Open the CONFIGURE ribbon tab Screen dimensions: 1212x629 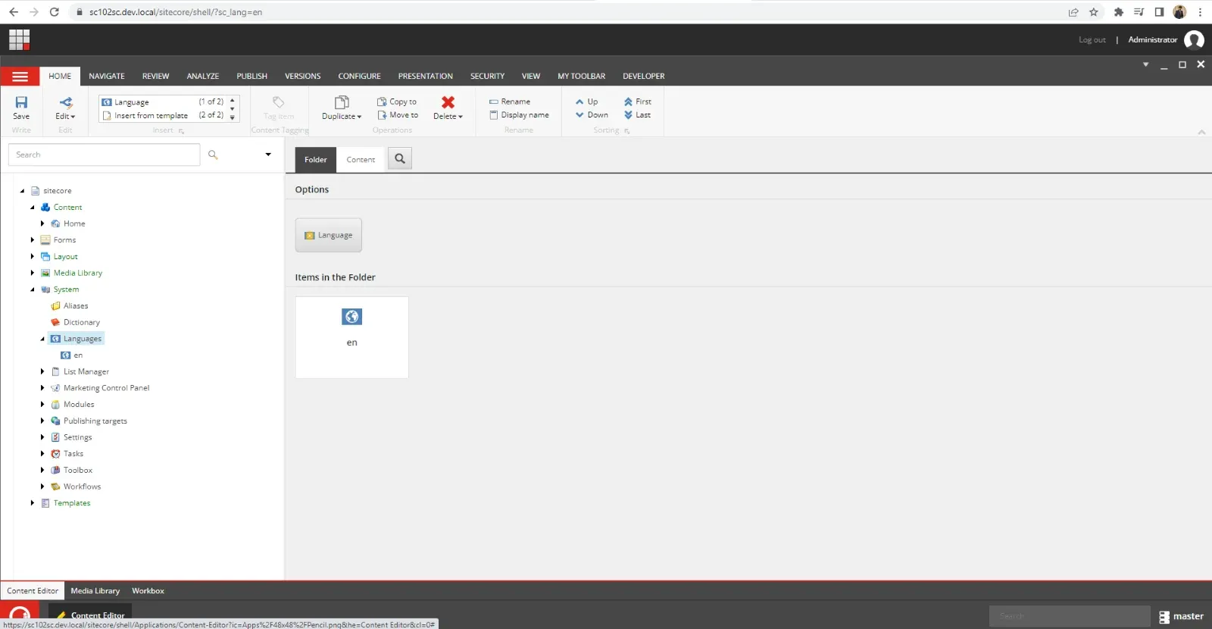[359, 77]
